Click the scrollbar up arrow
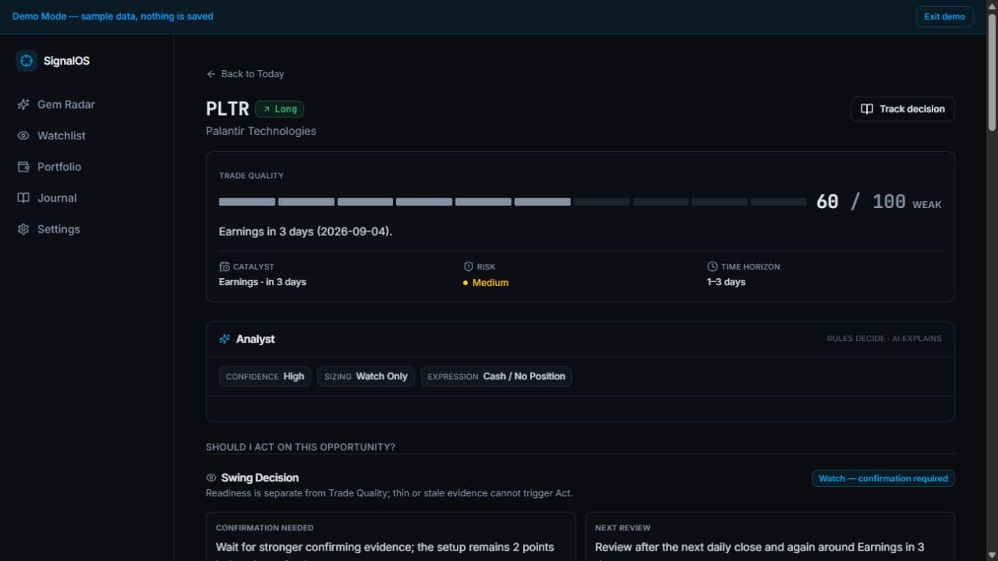Image resolution: width=998 pixels, height=561 pixels. [x=992, y=6]
